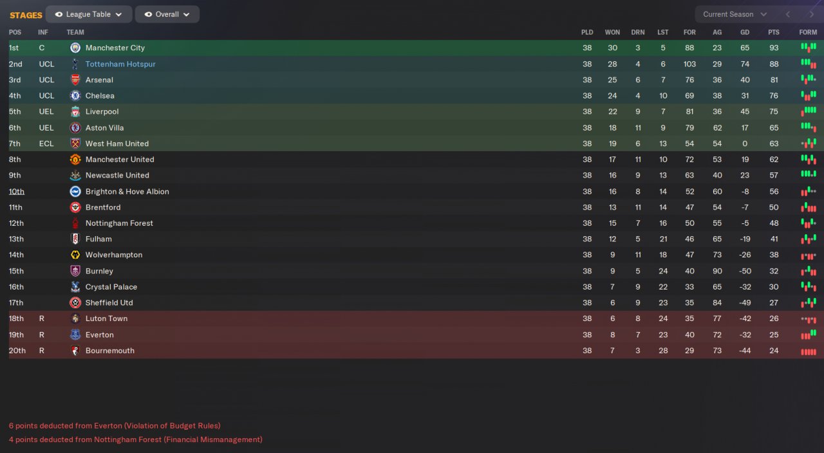Open the Overall filter dropdown
This screenshot has width=824, height=453.
pyautogui.click(x=167, y=14)
